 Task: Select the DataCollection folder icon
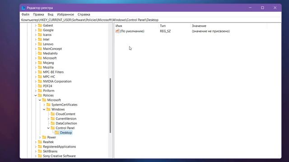point(52,123)
